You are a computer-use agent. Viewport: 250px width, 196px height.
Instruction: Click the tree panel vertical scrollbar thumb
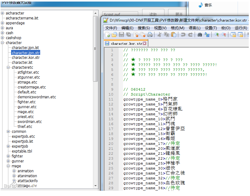(x=95, y=49)
